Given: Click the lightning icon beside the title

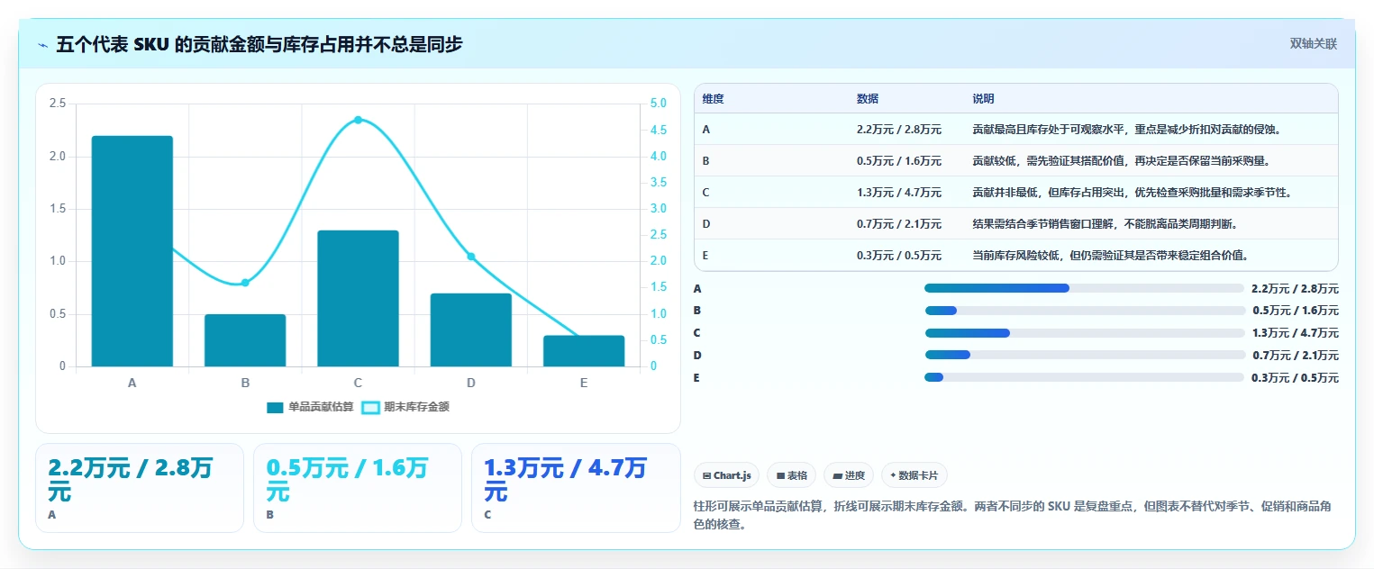Looking at the screenshot, I should click(42, 44).
